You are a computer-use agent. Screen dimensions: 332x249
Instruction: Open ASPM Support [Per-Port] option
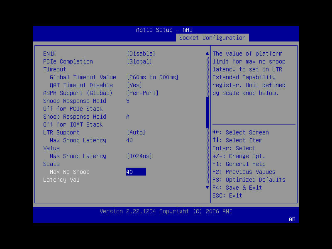[142, 93]
